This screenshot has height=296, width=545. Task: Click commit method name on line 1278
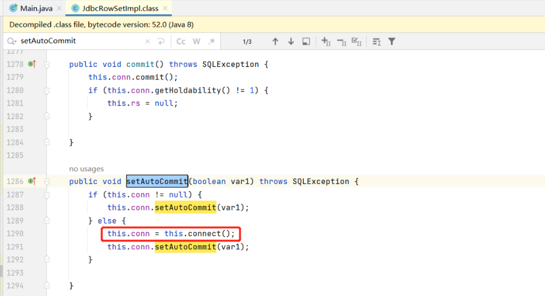click(140, 64)
